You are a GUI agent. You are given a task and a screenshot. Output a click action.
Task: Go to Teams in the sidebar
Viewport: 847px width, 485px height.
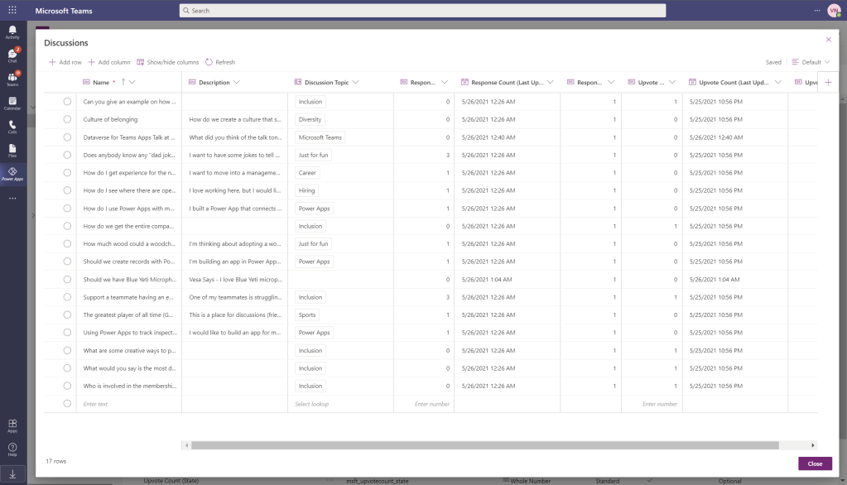(12, 79)
